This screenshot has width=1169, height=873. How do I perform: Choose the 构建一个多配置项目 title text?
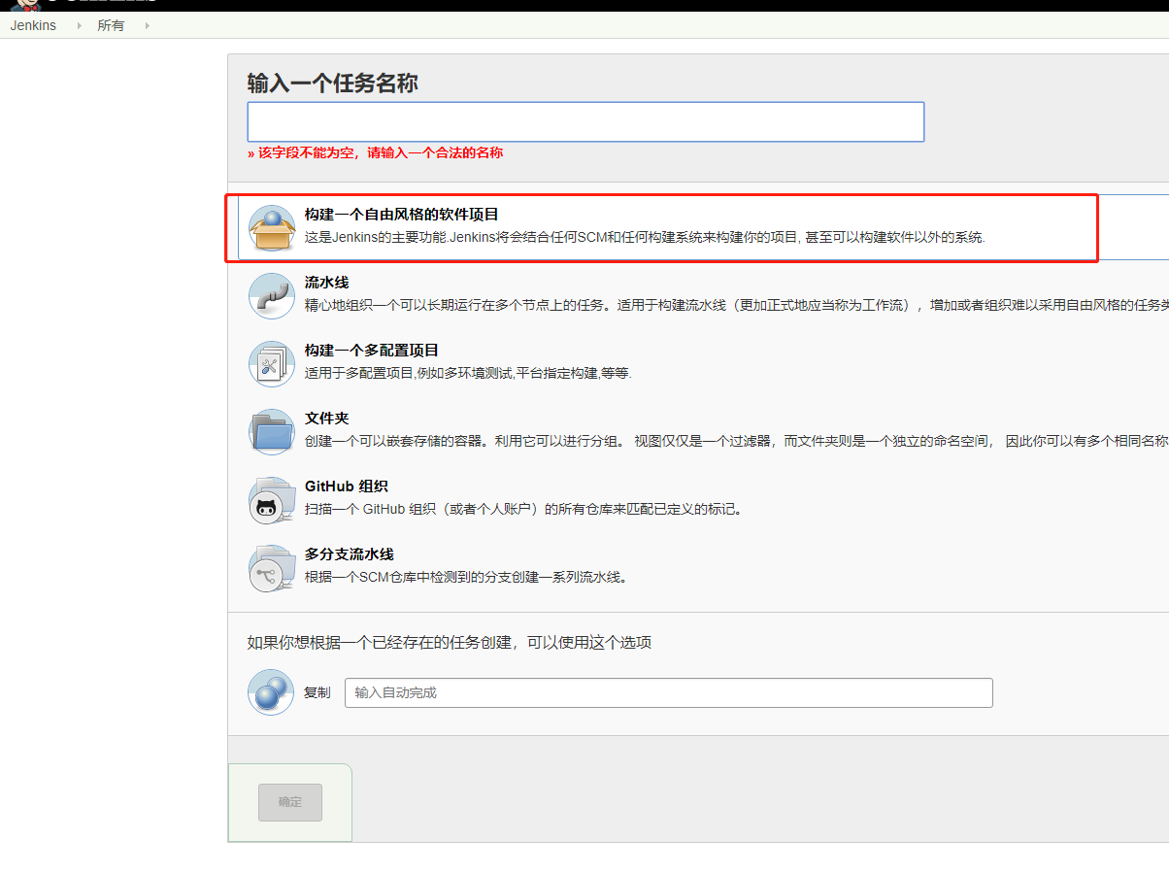pyautogui.click(x=372, y=351)
